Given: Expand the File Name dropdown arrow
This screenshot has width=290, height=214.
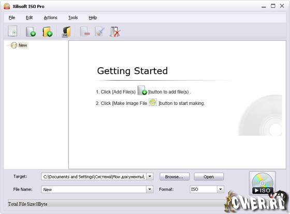Looking at the screenshot, I should tap(150, 189).
